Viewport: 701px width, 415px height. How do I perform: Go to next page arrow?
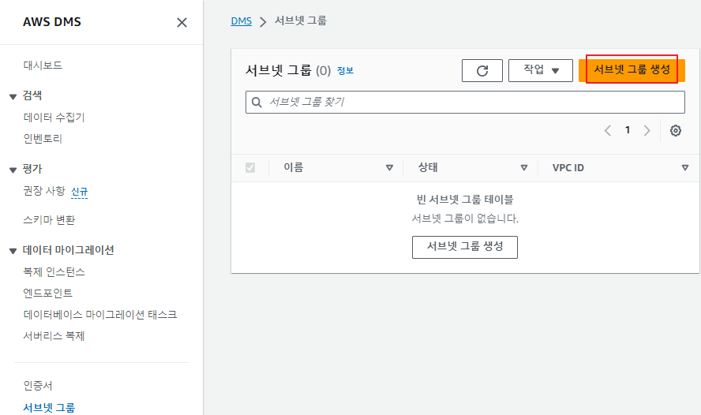pyautogui.click(x=647, y=130)
